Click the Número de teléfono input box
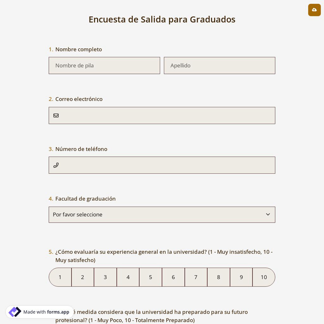The image size is (324, 324). click(162, 165)
